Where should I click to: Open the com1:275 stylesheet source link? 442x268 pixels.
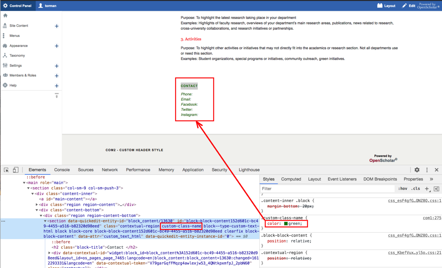(x=432, y=218)
